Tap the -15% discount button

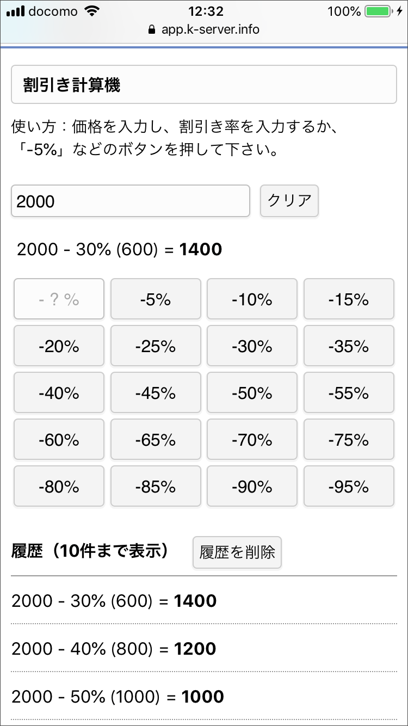[349, 299]
